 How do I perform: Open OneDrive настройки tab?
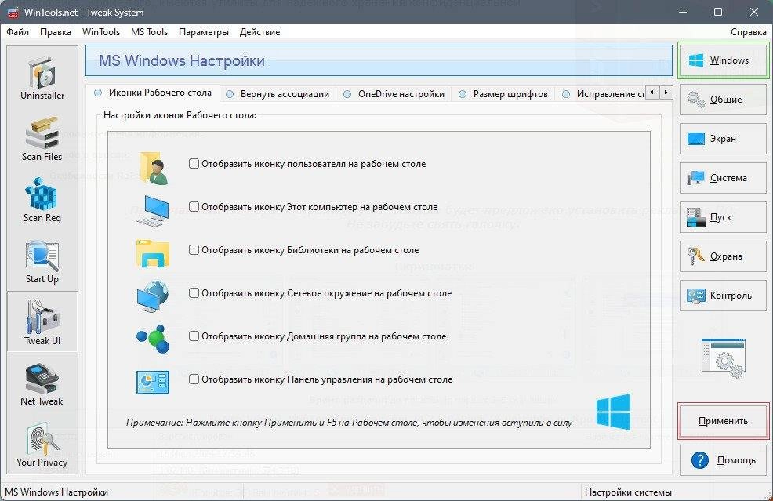394,93
